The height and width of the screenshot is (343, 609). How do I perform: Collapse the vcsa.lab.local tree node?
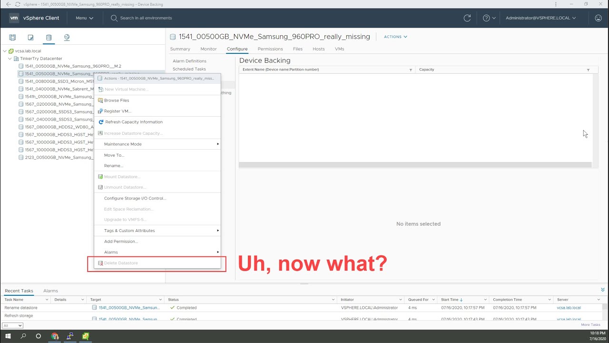tap(5, 51)
